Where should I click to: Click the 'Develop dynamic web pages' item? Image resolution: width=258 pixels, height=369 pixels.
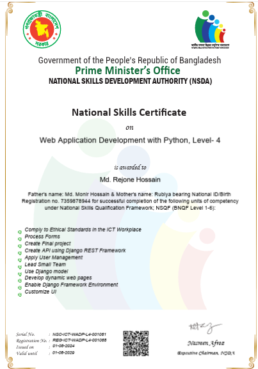[58, 278]
